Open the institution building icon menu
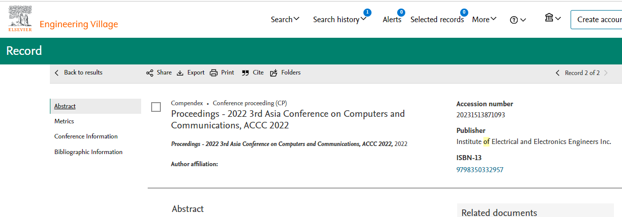Image resolution: width=622 pixels, height=217 pixels. (553, 19)
